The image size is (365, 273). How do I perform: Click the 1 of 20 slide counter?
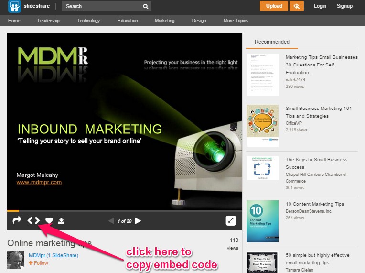pyautogui.click(x=125, y=221)
